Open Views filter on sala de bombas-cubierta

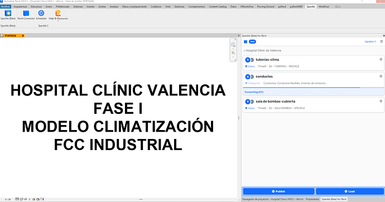click(x=250, y=108)
